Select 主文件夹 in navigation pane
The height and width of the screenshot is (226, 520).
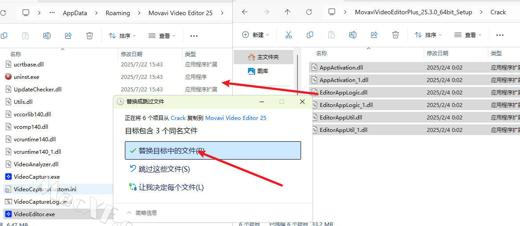264,57
